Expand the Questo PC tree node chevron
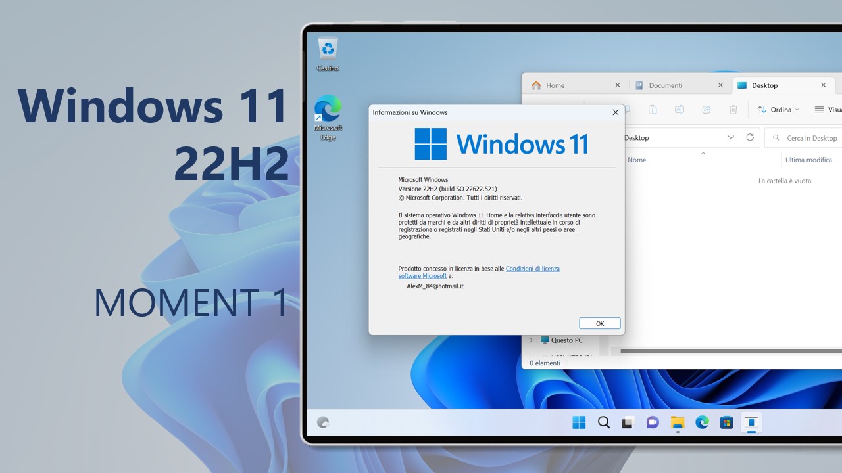The width and height of the screenshot is (842, 473). pos(531,340)
